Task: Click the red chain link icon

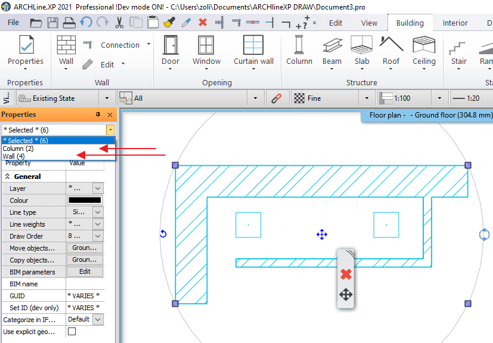Action: click(x=277, y=98)
